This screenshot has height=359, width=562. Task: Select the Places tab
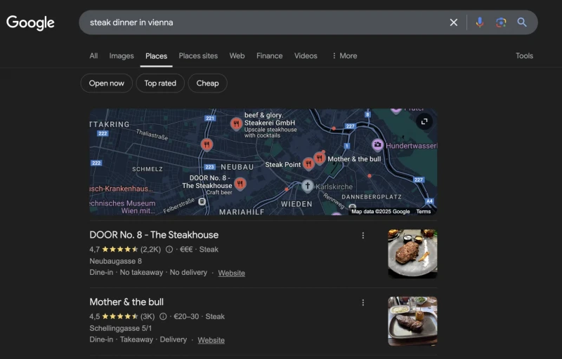coord(156,56)
